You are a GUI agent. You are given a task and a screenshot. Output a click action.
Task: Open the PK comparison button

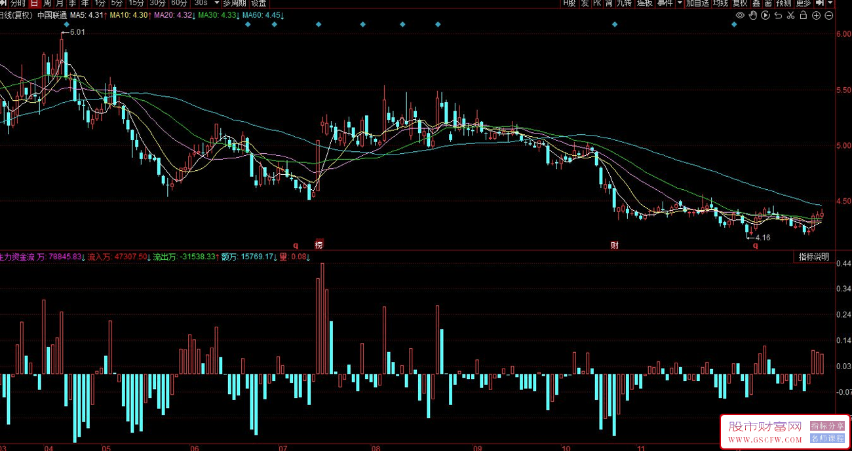coord(597,3)
